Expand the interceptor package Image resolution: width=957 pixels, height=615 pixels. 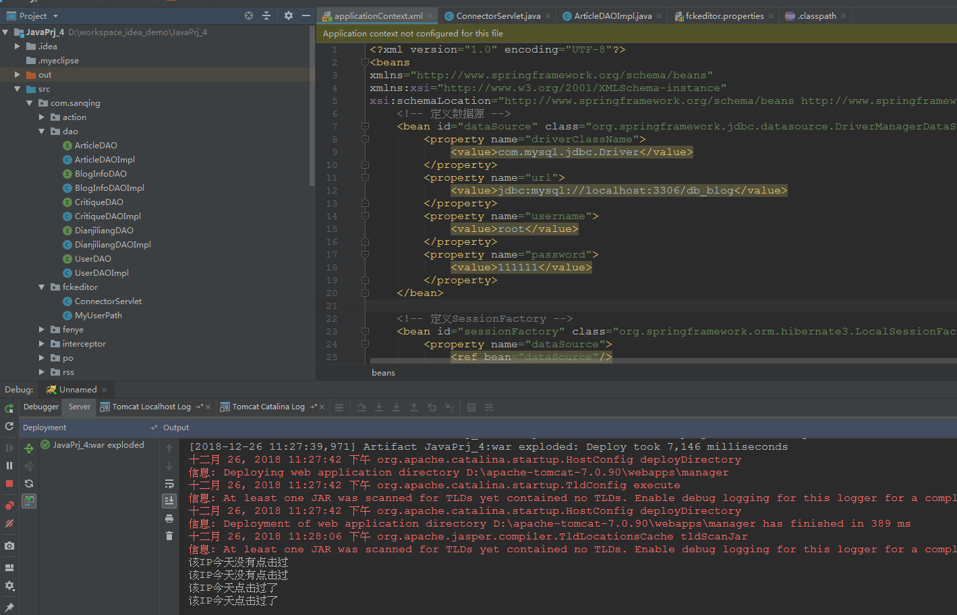[42, 344]
